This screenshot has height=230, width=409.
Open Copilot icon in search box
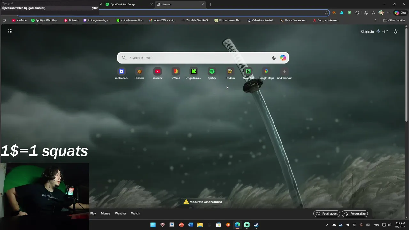[x=283, y=58]
